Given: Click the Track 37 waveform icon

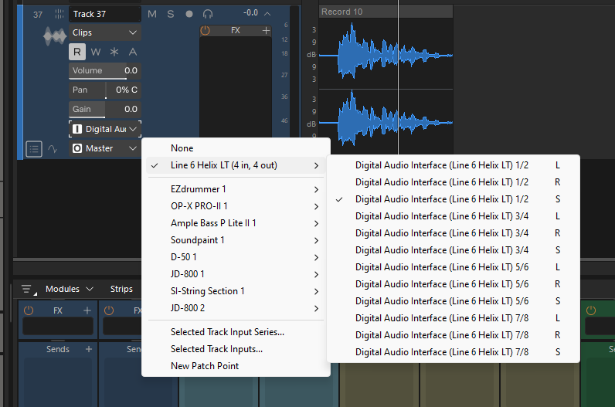Looking at the screenshot, I should tap(54, 36).
